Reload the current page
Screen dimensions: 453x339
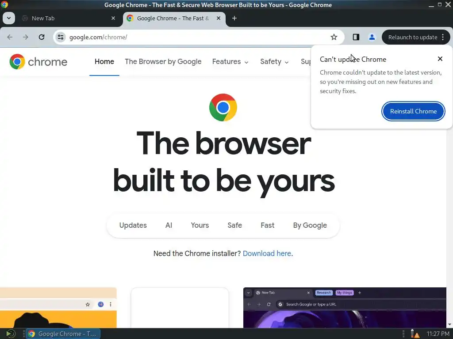click(42, 37)
